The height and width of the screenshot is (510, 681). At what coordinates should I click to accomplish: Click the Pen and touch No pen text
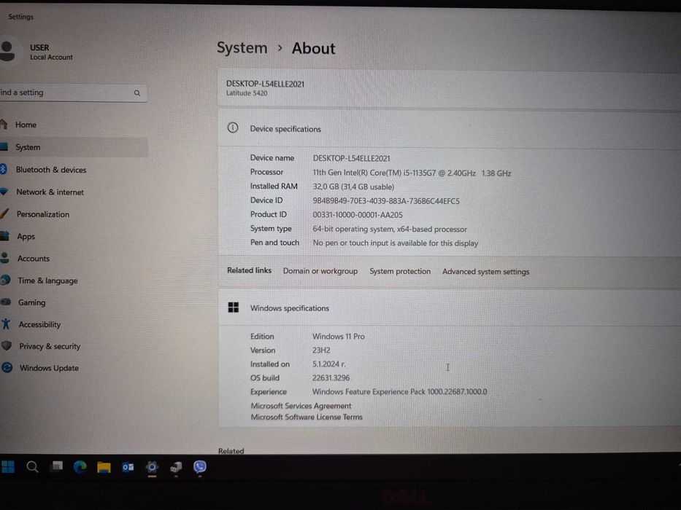tap(395, 243)
